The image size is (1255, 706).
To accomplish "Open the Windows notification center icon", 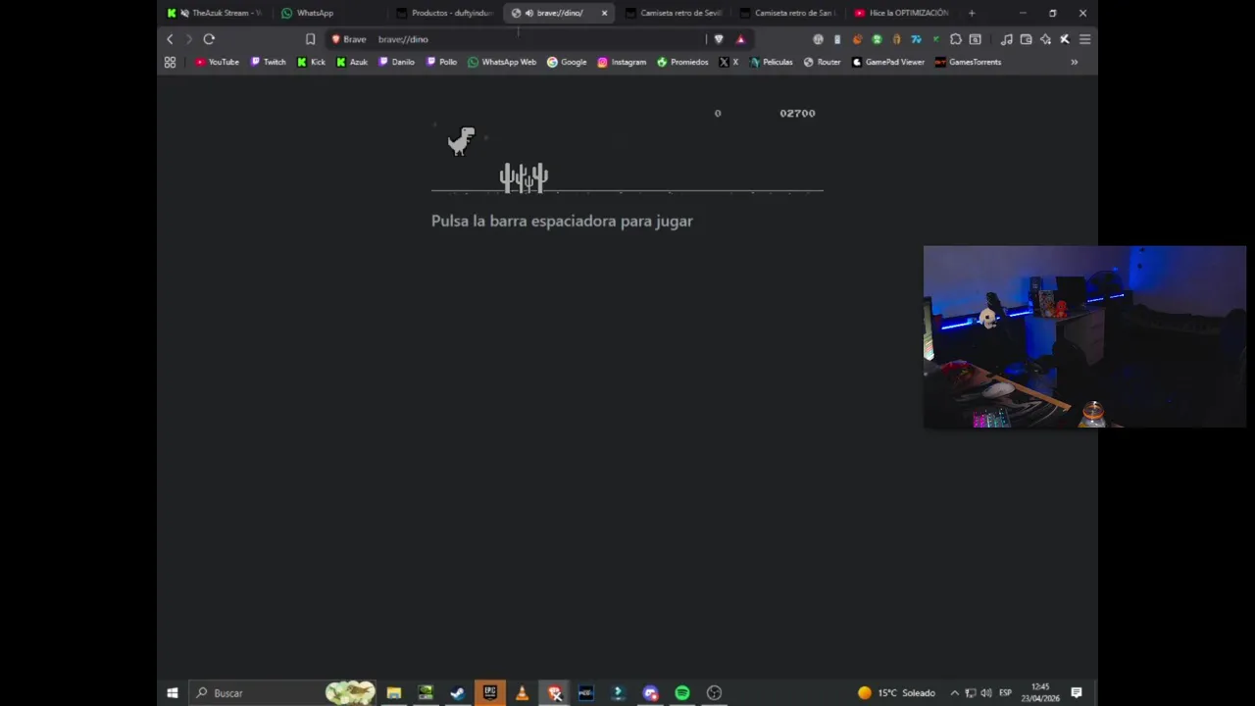I will click(1076, 693).
